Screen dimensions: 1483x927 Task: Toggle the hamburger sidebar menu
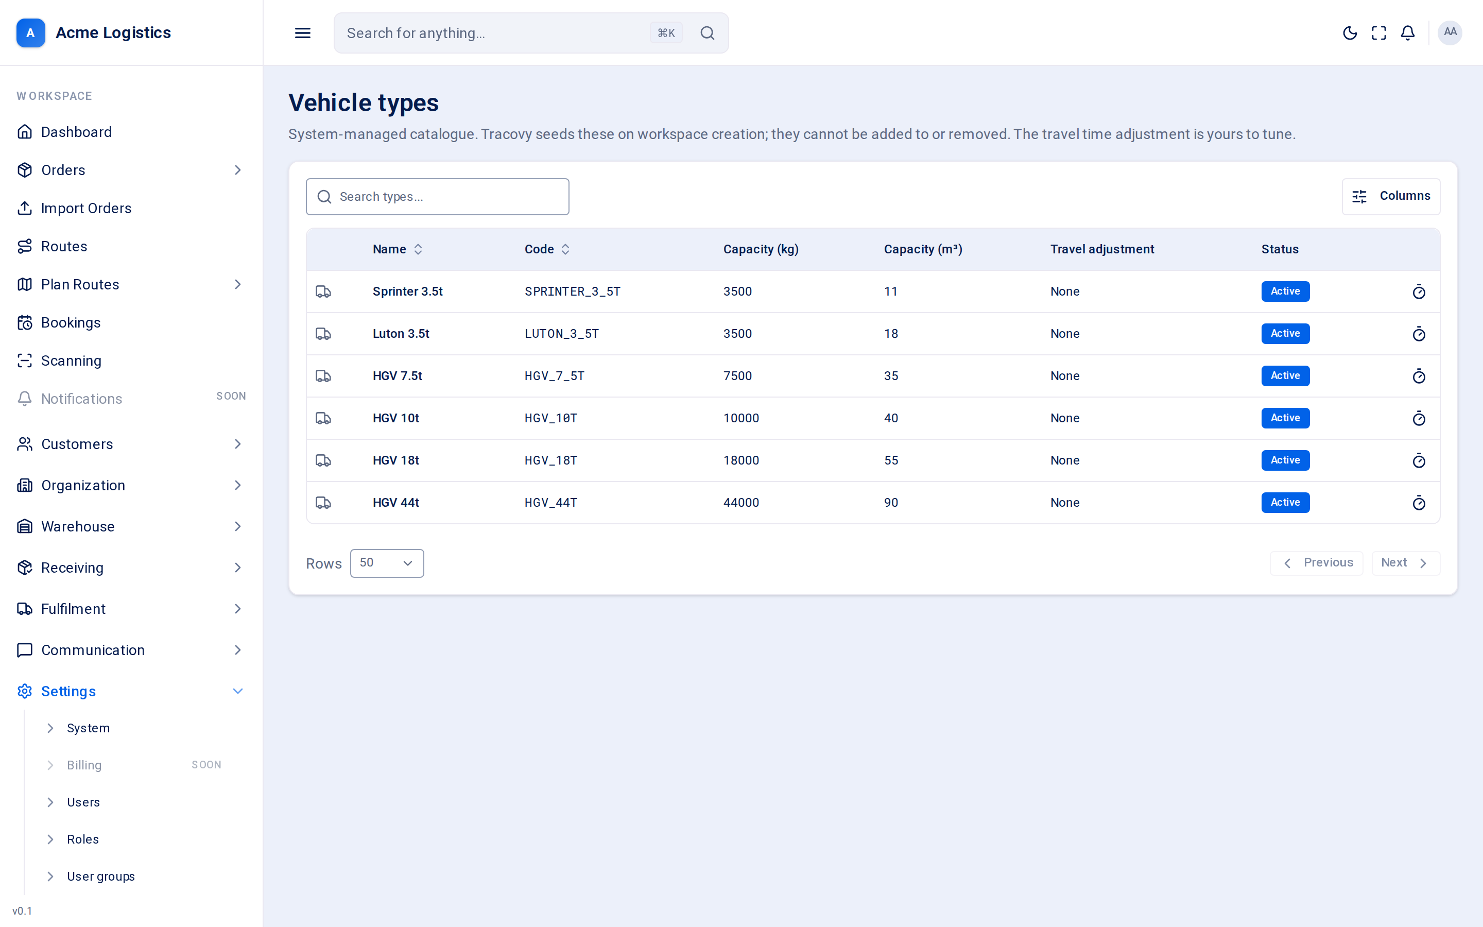pyautogui.click(x=303, y=33)
